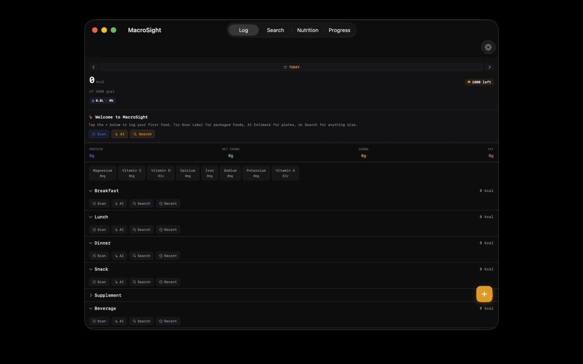Click Search in the Welcome banner
The height and width of the screenshot is (364, 583).
pyautogui.click(x=142, y=134)
